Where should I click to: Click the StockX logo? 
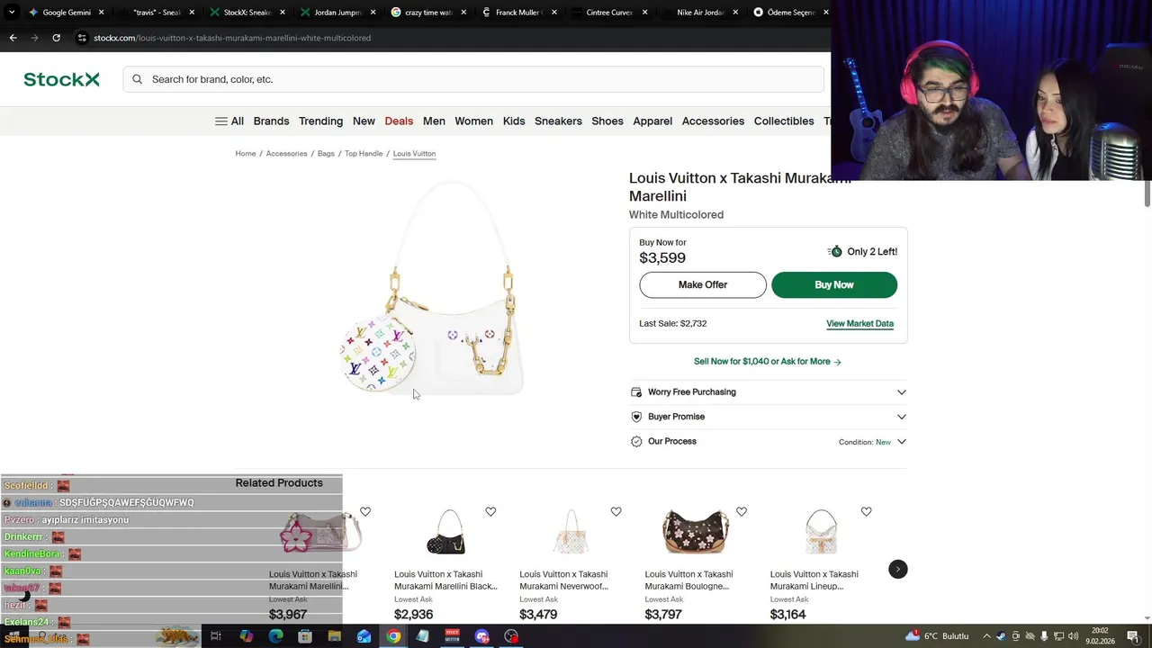61,79
